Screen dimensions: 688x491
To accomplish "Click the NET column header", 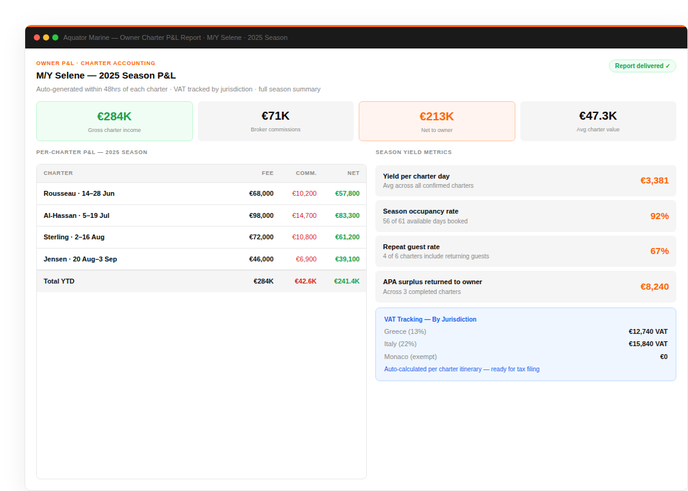I will coord(354,173).
